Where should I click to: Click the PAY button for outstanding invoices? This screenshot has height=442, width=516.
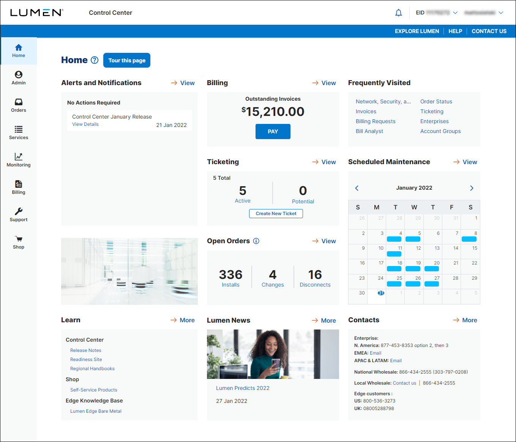click(273, 131)
